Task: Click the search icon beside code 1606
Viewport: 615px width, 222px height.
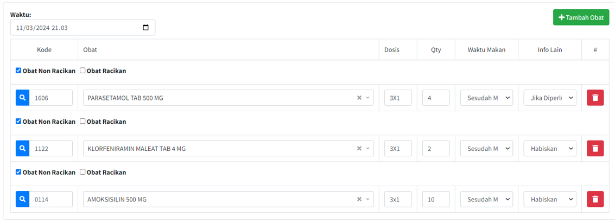Action: click(x=22, y=98)
